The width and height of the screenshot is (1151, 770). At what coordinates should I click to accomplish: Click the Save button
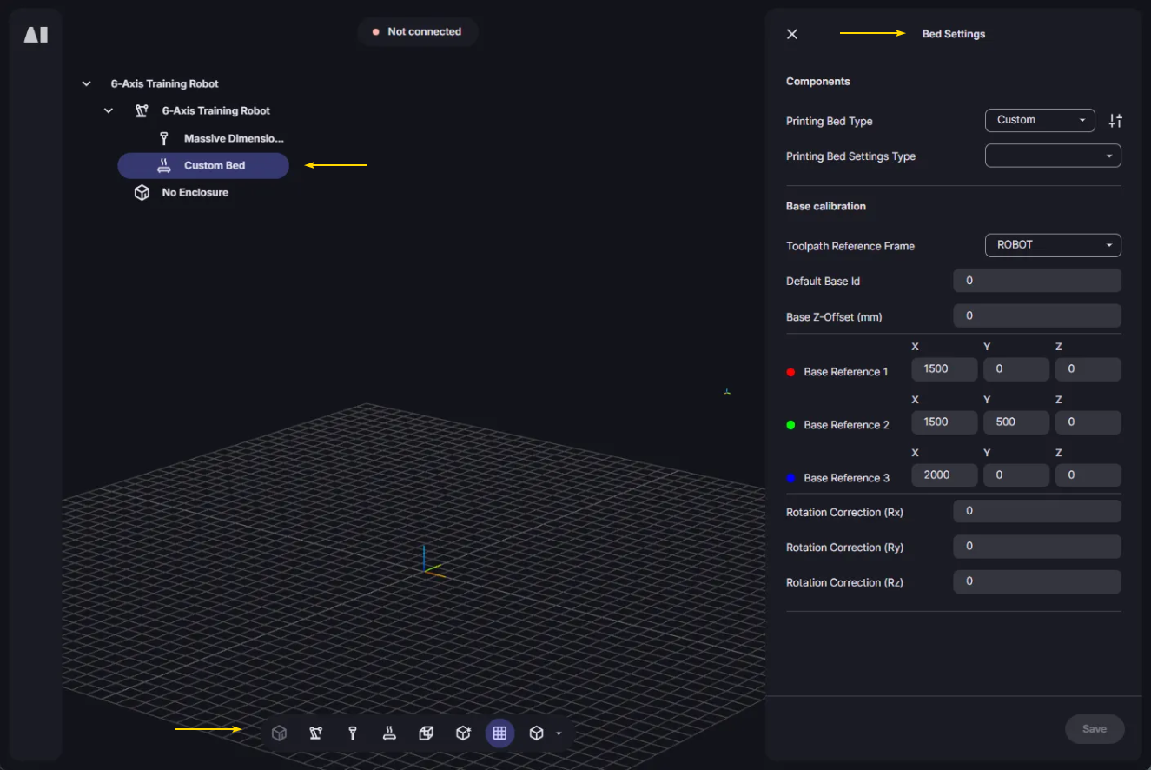[x=1094, y=729]
